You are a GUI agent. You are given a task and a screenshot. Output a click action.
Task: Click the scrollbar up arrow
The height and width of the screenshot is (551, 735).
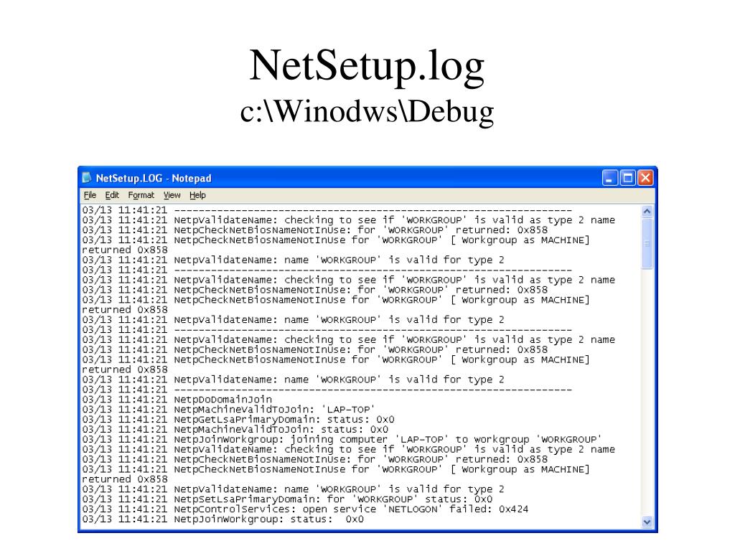point(647,212)
